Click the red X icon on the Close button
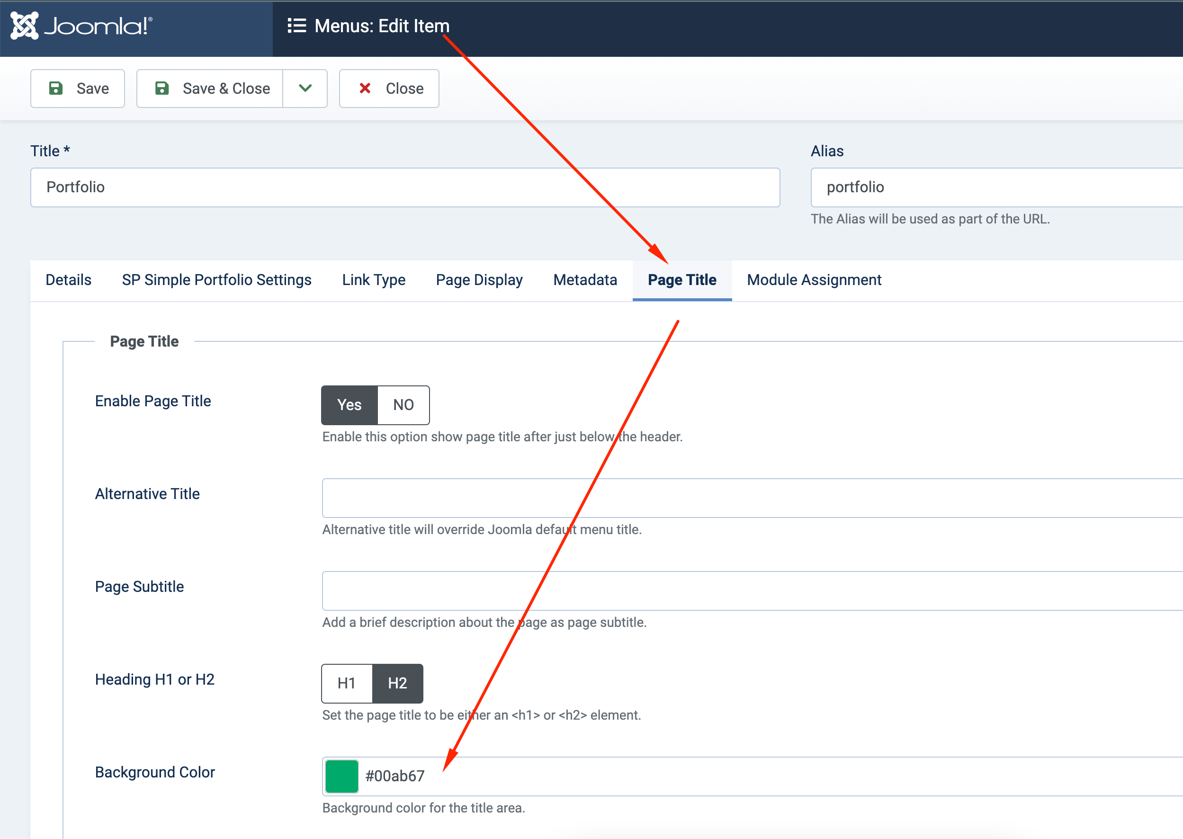 pos(365,89)
